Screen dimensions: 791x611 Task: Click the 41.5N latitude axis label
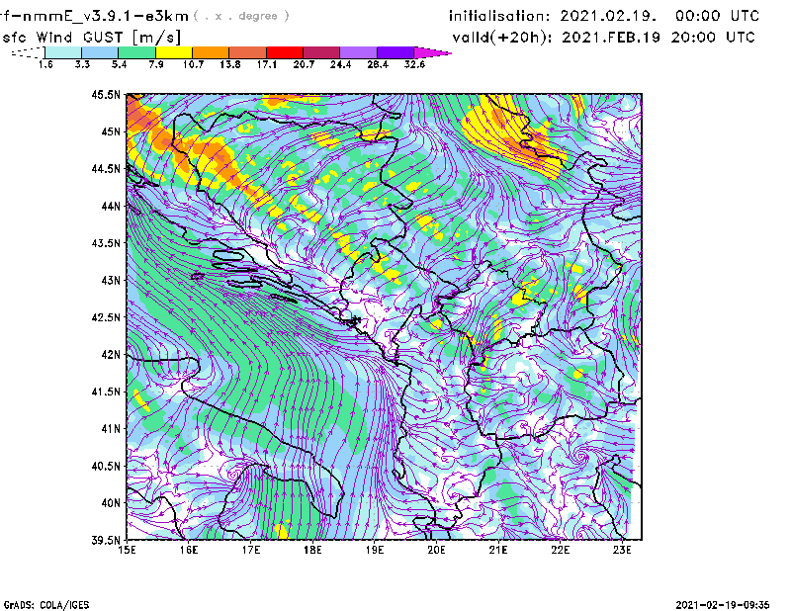point(106,392)
